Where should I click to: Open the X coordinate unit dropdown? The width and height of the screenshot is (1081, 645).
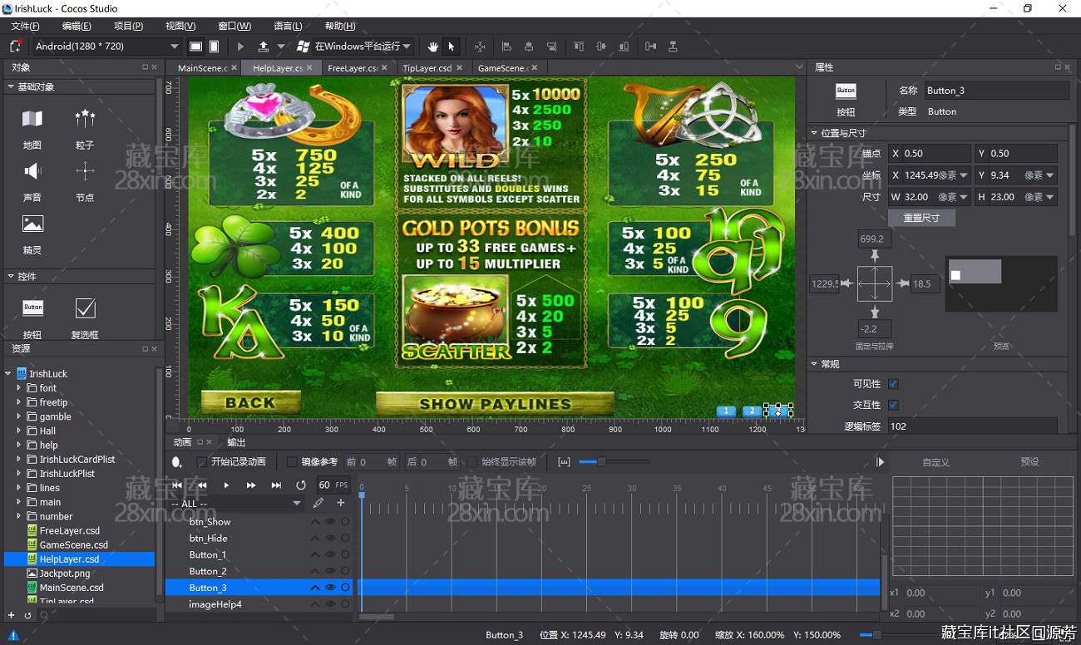963,175
